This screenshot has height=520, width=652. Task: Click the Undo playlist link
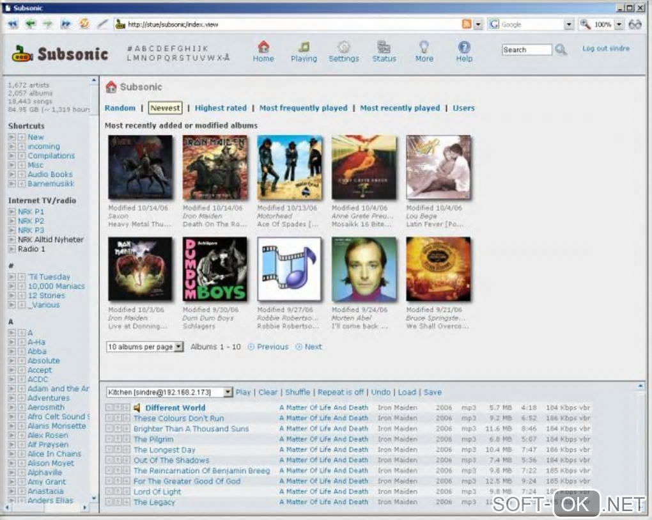[380, 392]
